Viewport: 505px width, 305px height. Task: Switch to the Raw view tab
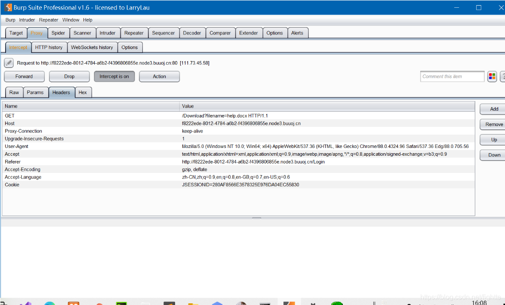14,92
